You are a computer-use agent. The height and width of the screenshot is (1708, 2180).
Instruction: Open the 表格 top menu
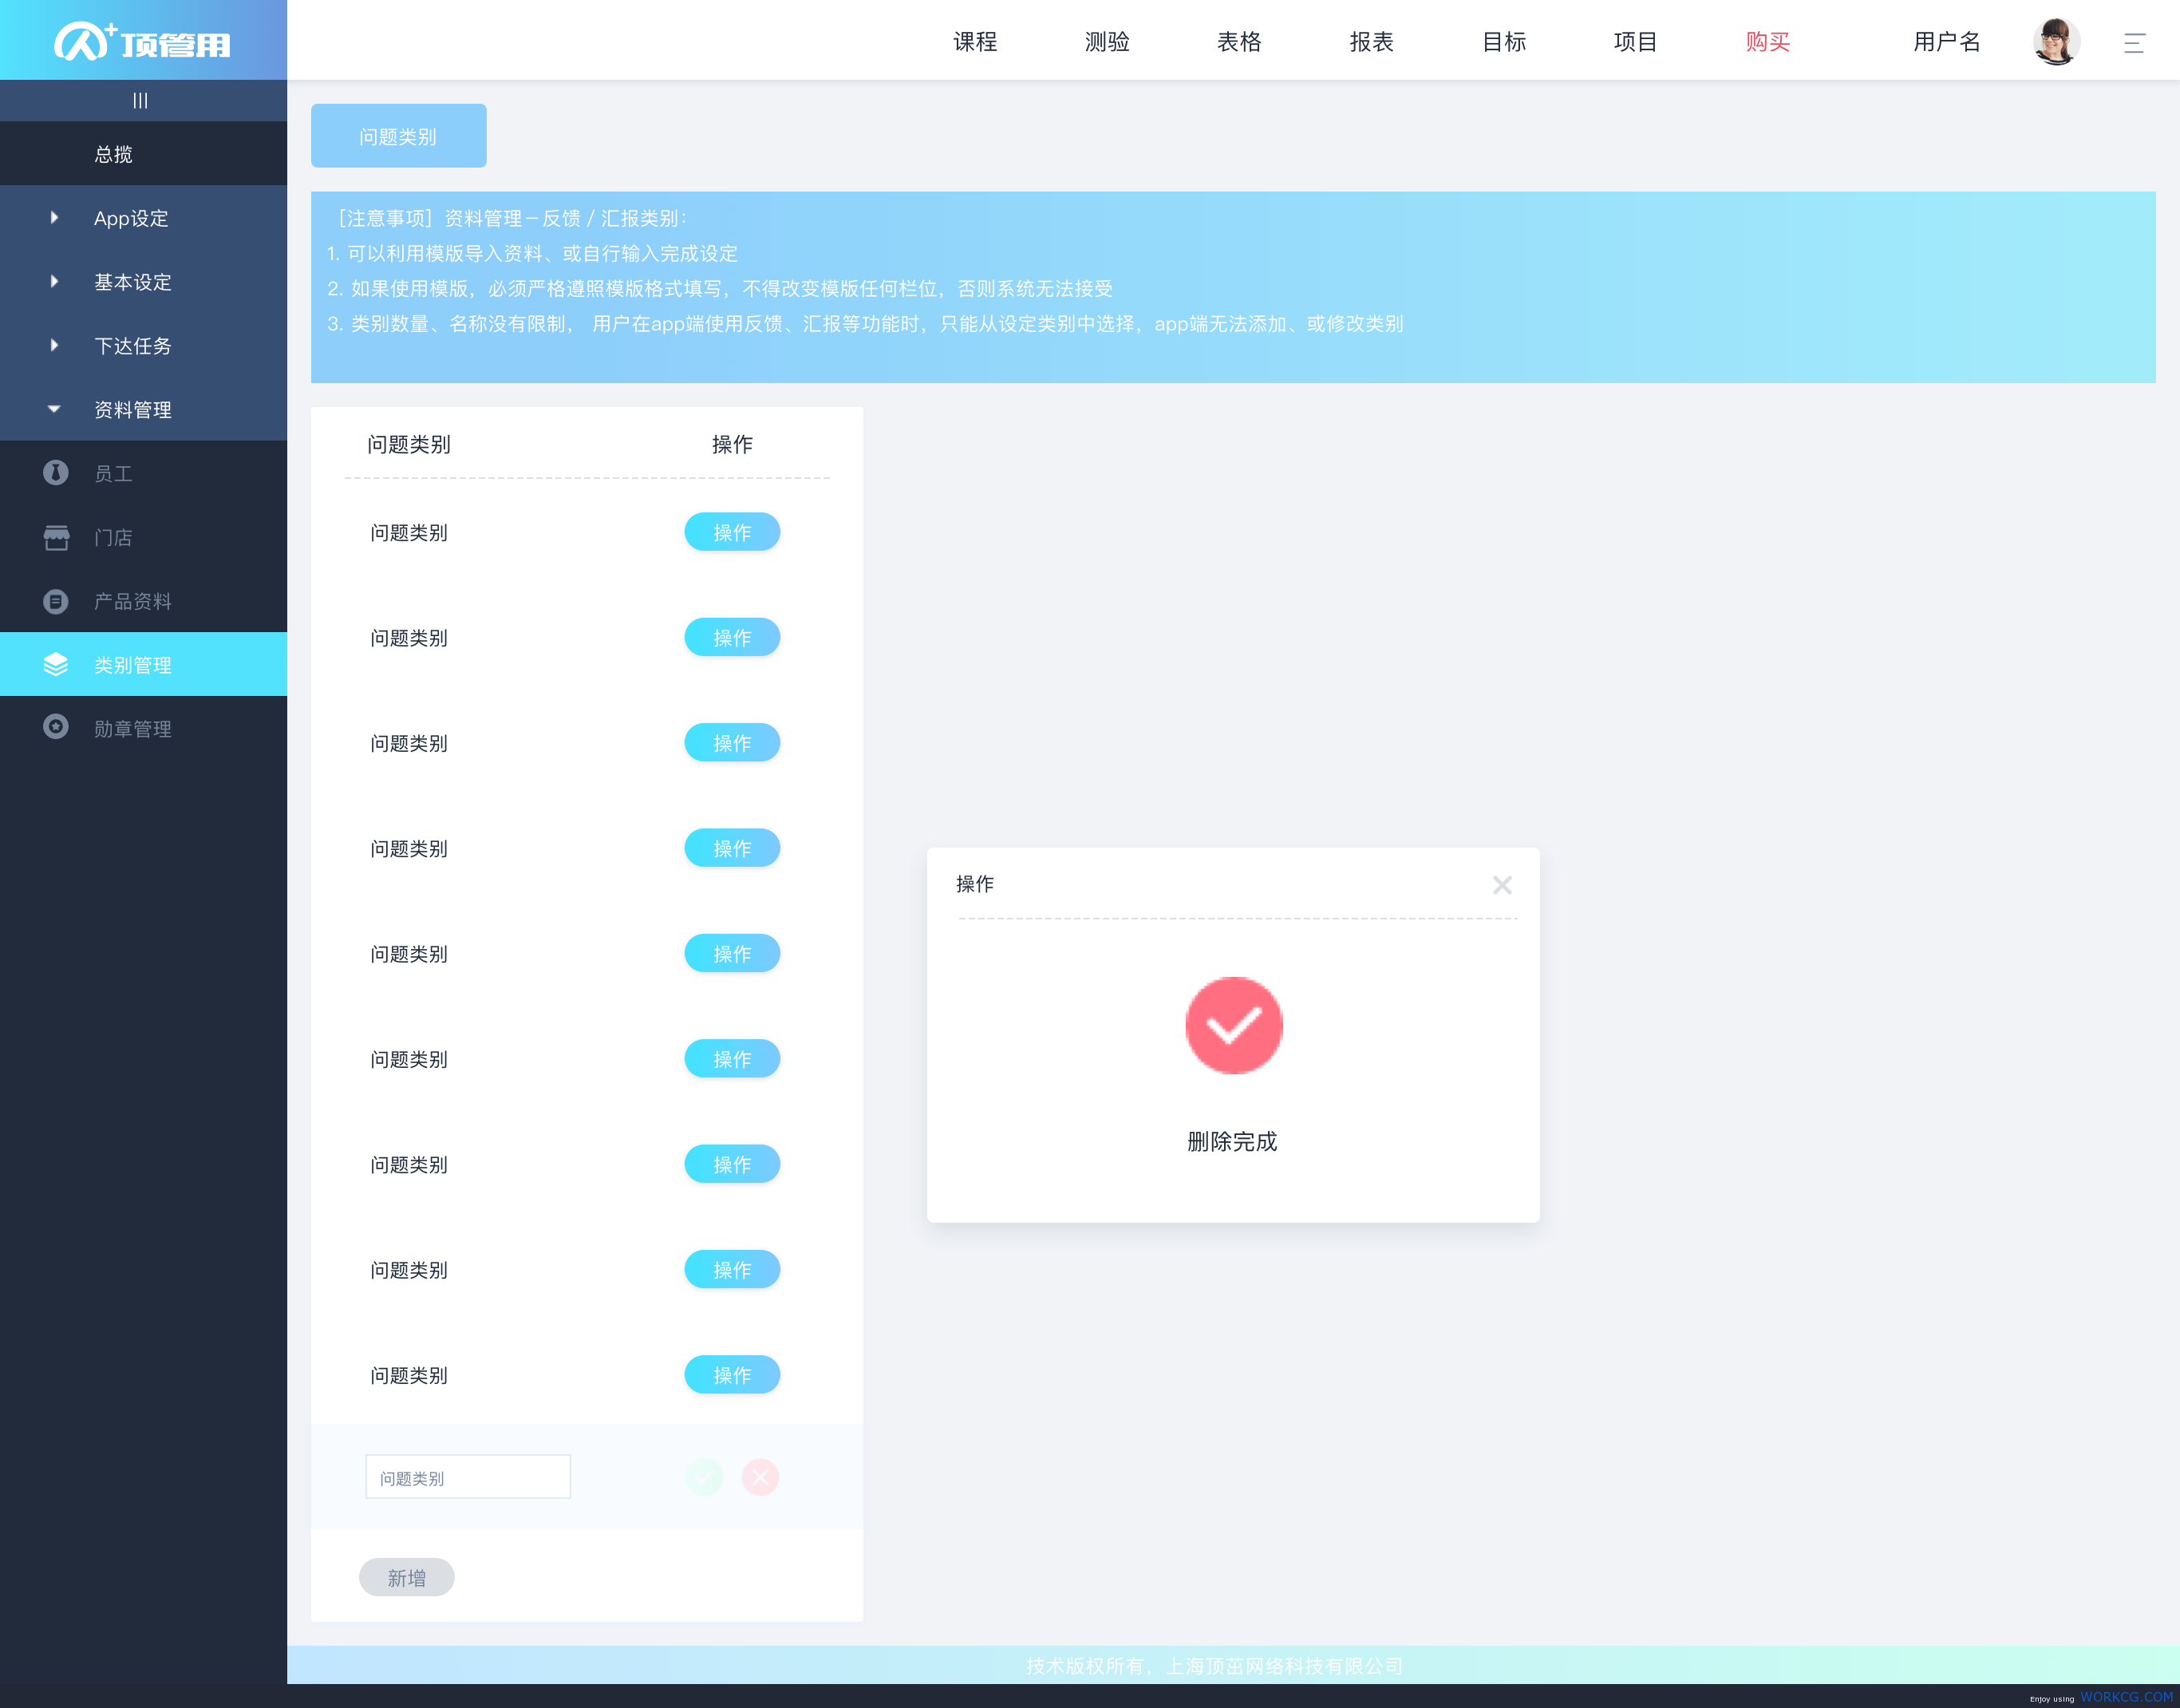[1238, 42]
